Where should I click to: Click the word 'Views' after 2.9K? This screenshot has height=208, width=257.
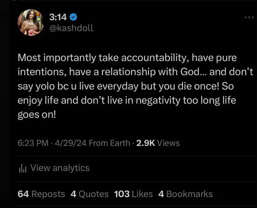click(169, 143)
